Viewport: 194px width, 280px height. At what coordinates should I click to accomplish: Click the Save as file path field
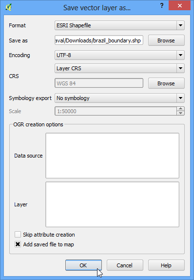[99, 40]
